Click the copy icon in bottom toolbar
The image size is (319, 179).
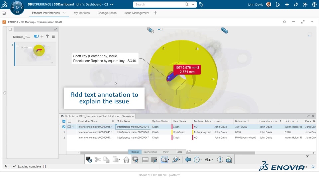pos(106,160)
